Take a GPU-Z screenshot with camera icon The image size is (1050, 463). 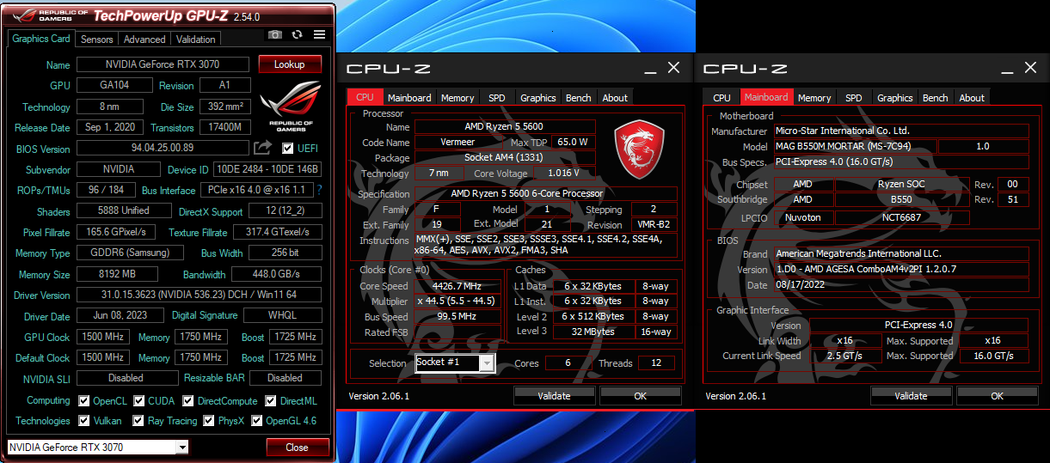[275, 34]
